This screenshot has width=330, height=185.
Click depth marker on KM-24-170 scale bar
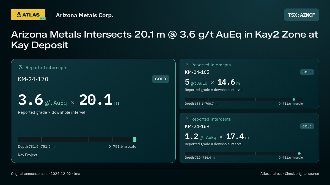click(x=134, y=140)
